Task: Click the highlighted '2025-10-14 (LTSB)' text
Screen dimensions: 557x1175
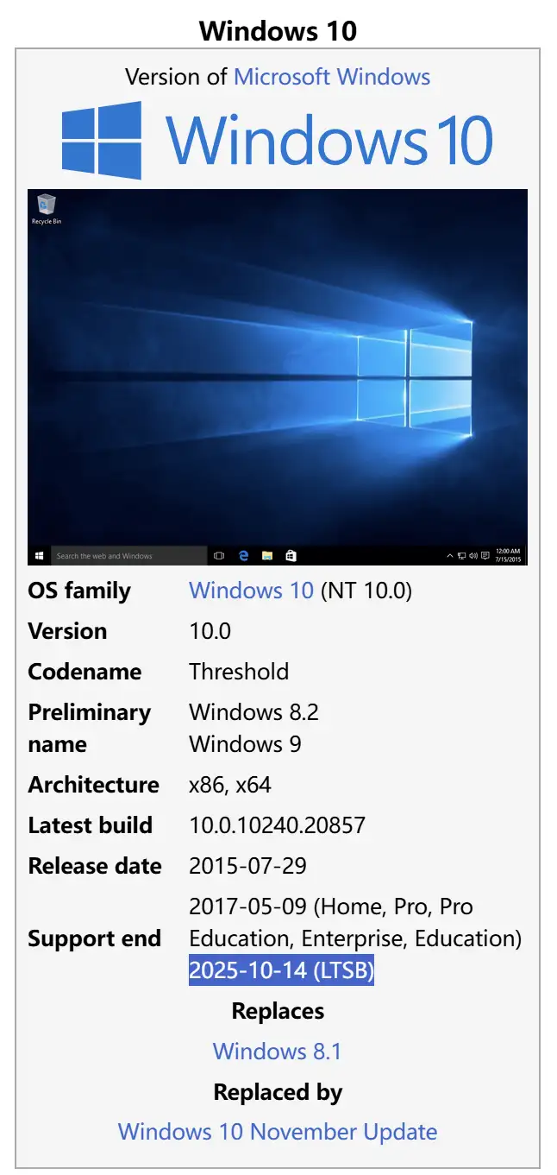Action: pyautogui.click(x=281, y=970)
